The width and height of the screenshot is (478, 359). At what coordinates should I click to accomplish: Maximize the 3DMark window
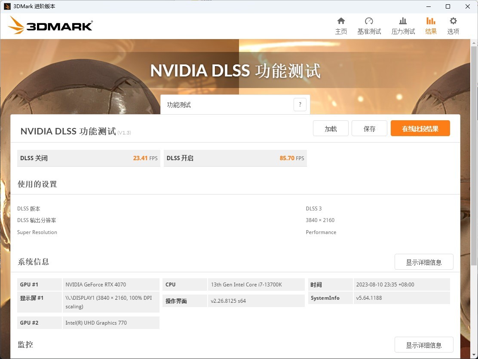point(448,6)
